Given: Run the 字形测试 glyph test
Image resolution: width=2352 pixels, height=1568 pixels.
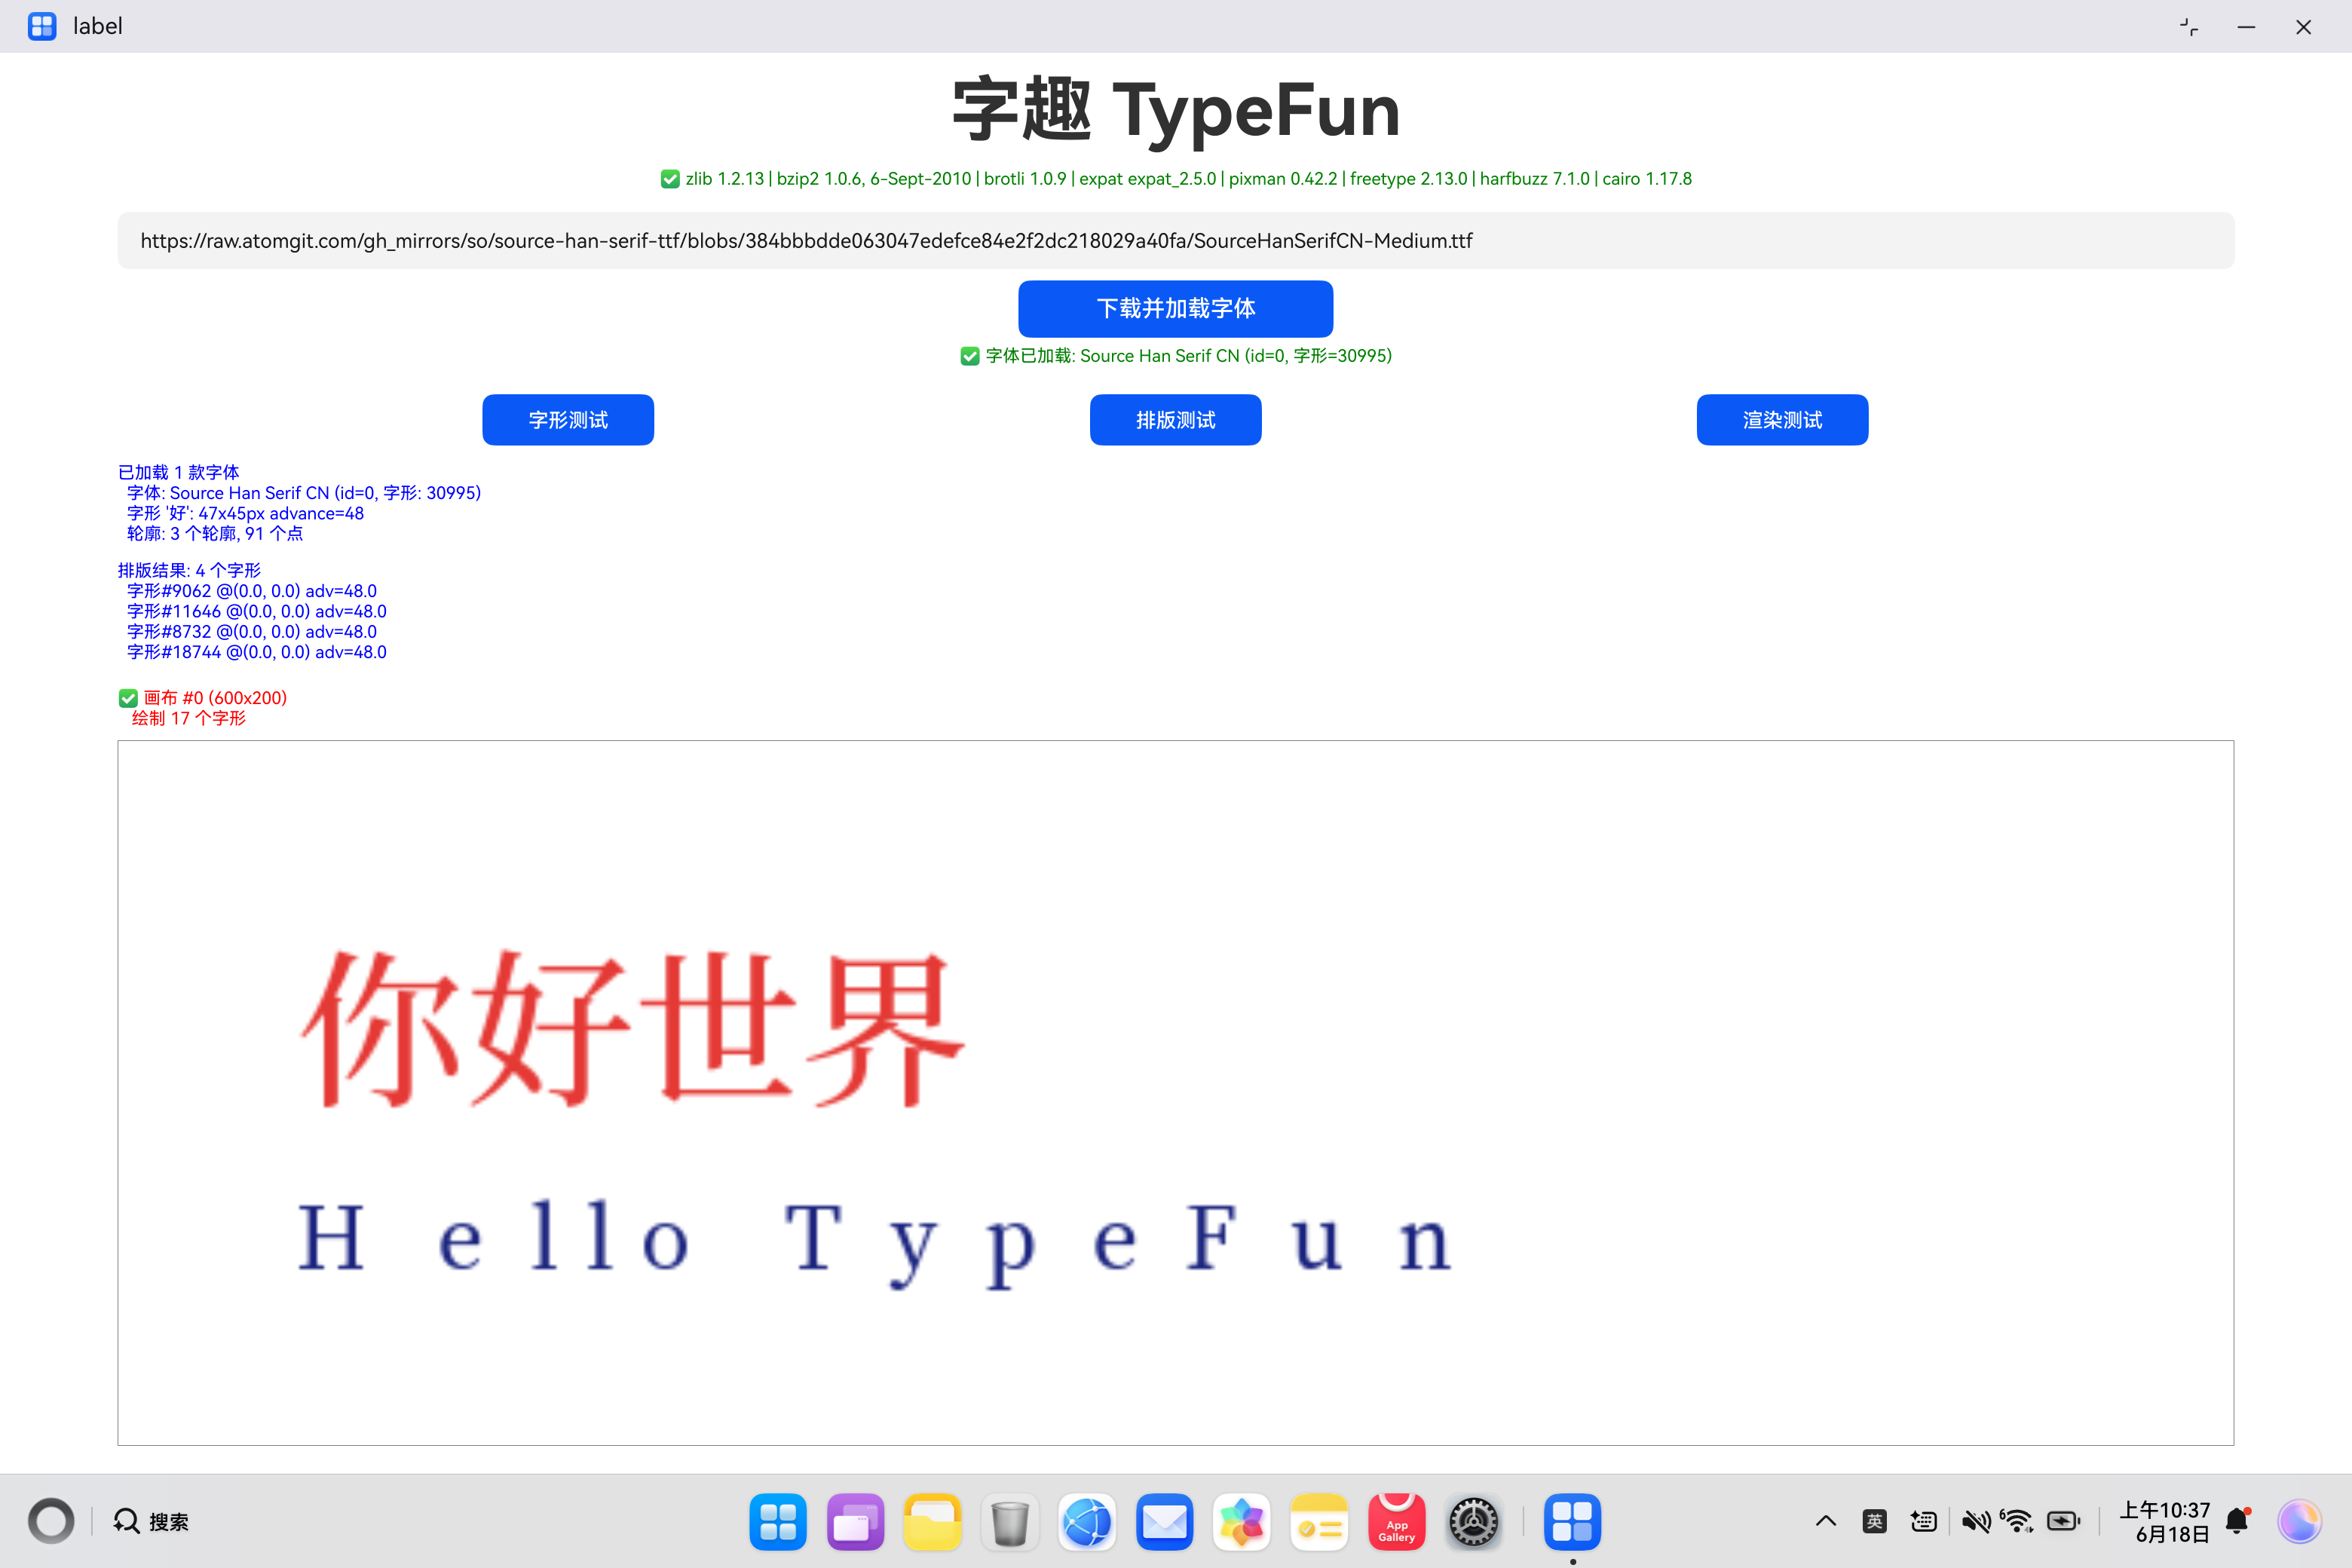Looking at the screenshot, I should [x=568, y=420].
